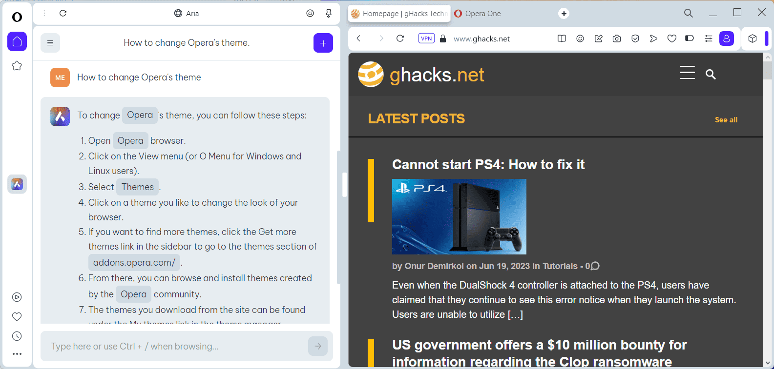Open the PS4 article thumbnail

459,216
